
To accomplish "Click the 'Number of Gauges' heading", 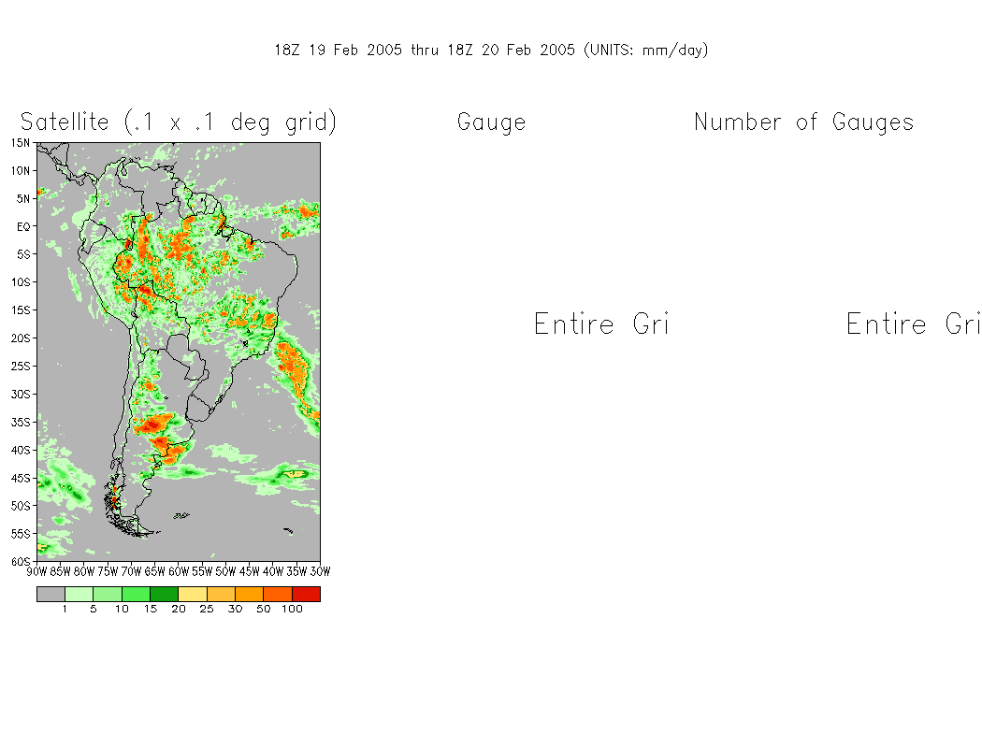I will (x=804, y=122).
